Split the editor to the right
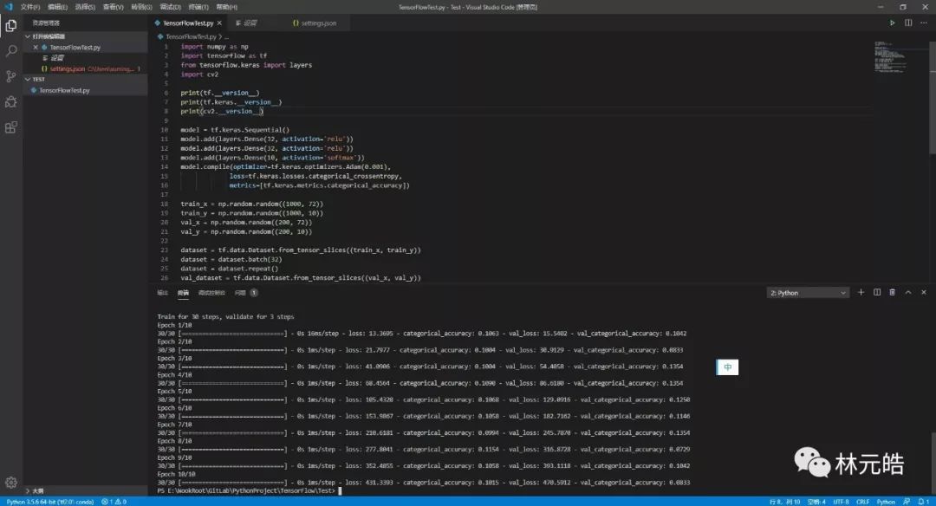The image size is (936, 506). [x=908, y=23]
